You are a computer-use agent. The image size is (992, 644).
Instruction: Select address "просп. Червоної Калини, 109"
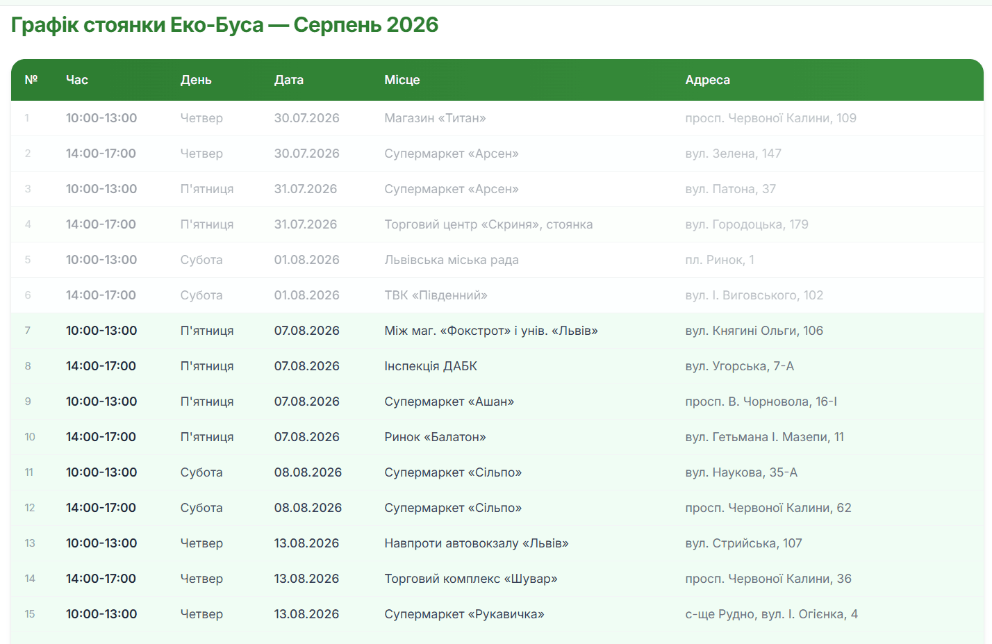pyautogui.click(x=771, y=118)
